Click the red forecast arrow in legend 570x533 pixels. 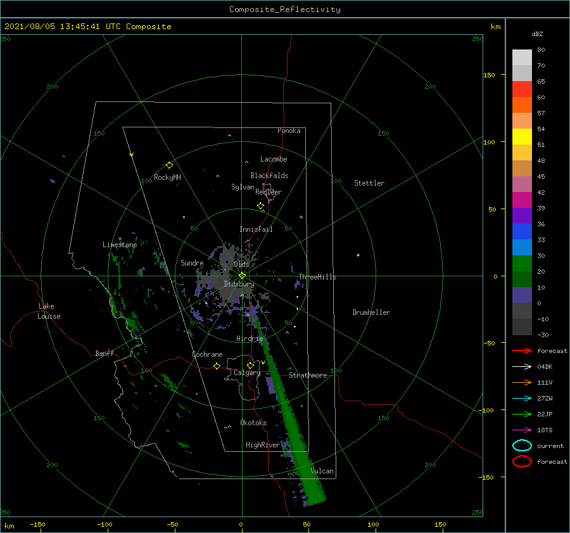point(522,350)
